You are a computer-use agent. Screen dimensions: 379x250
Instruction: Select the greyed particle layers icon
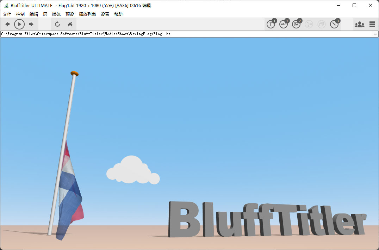coord(309,24)
